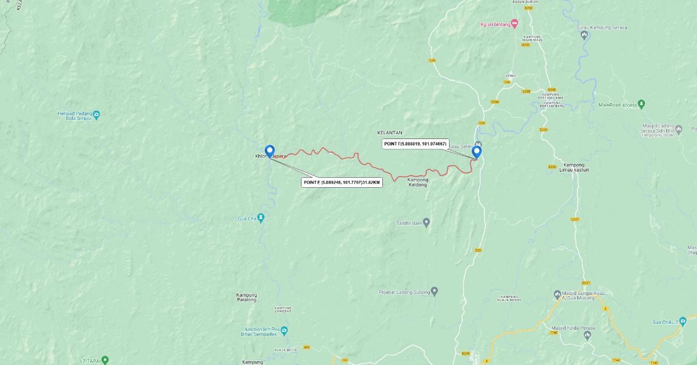
Task: Open the Gua Cha attraction icon
Action: coord(261,218)
